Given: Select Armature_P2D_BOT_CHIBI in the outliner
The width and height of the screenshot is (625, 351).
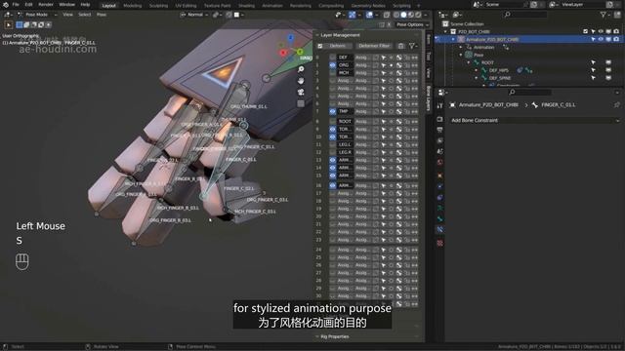Looking at the screenshot, I should click(x=492, y=39).
